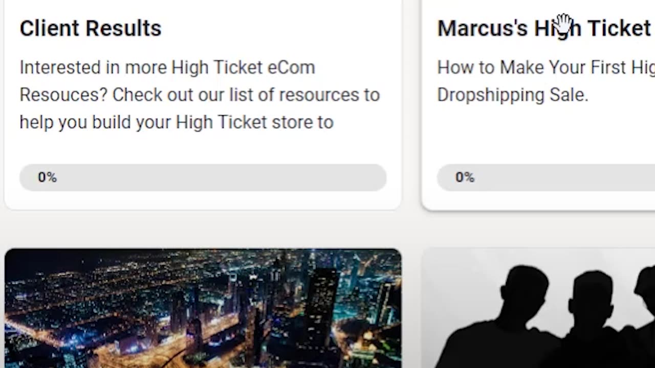Click the word 'Ticket' in Marcus's card title
The width and height of the screenshot is (655, 368).
[x=619, y=29]
